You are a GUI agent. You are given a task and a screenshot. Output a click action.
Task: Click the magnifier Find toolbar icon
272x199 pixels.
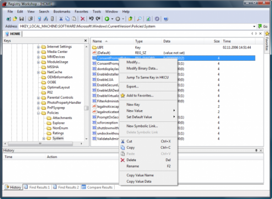(139, 19)
